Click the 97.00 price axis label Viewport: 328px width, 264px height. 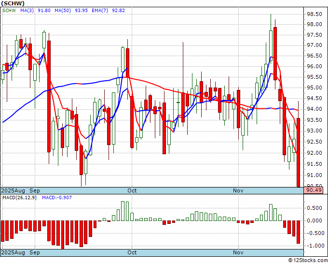314,45
